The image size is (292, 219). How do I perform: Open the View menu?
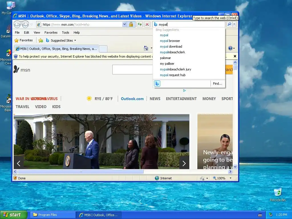[37, 33]
